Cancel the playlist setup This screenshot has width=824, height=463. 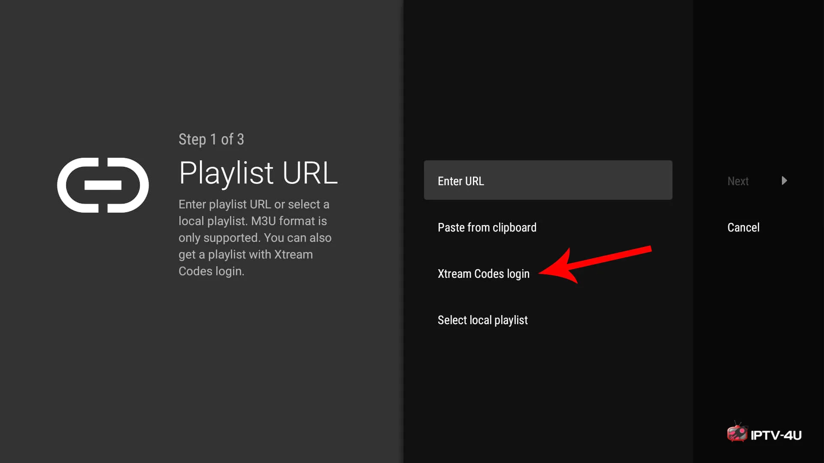743,227
